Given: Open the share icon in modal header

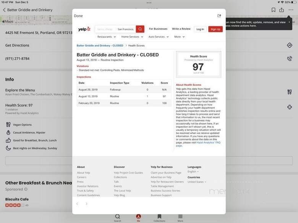Looking at the screenshot, I should click(x=219, y=16).
